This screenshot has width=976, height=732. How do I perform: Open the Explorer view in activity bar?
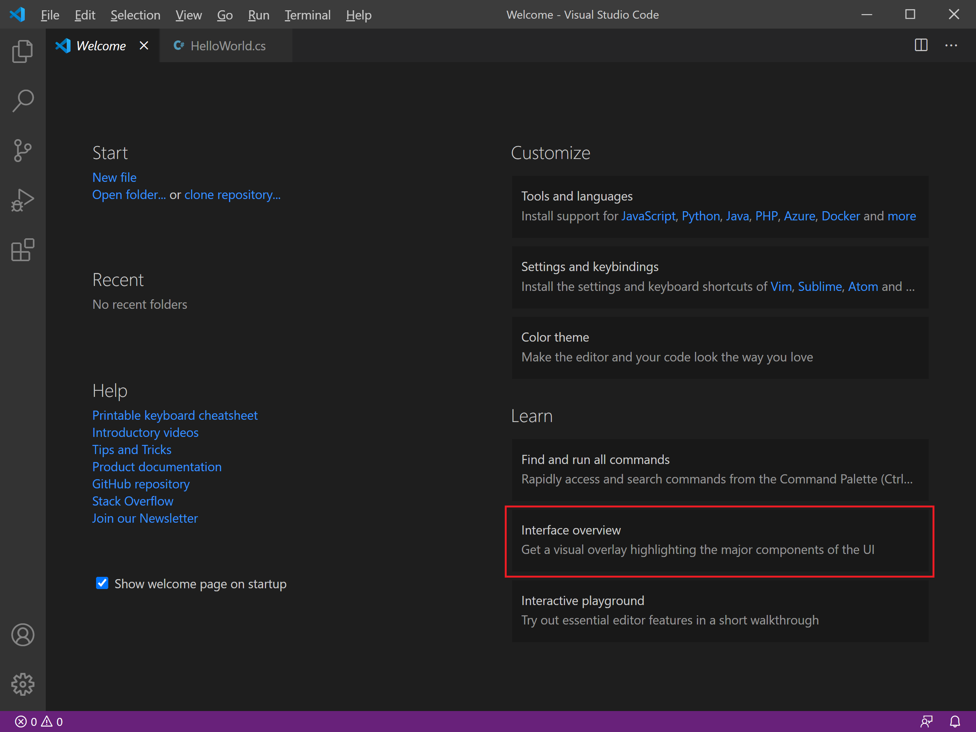click(22, 51)
